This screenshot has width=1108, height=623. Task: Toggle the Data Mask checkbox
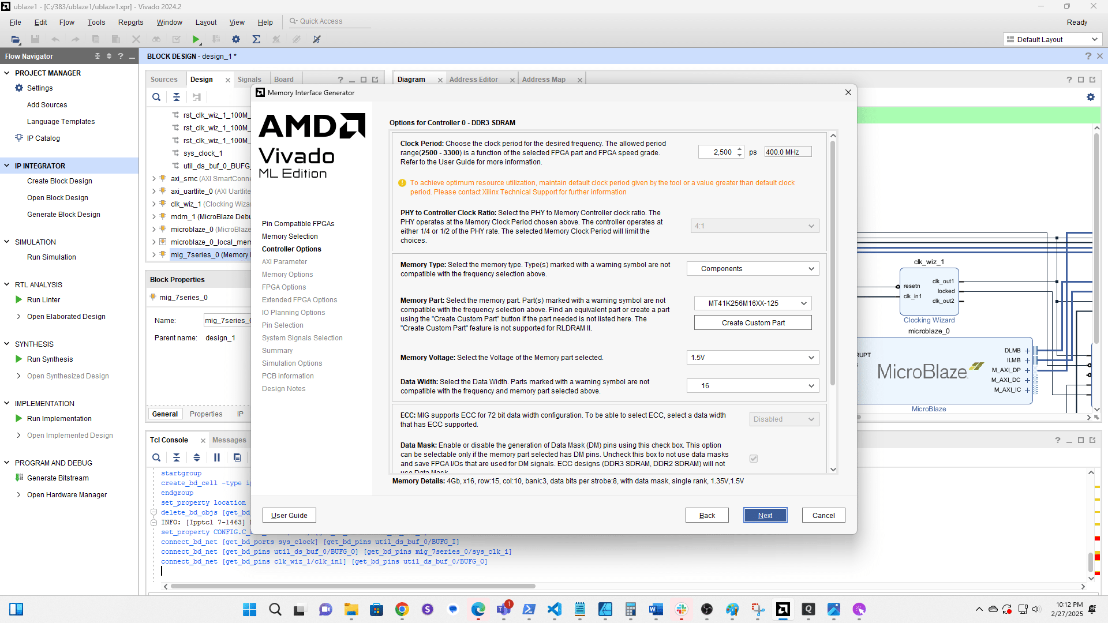pos(753,459)
